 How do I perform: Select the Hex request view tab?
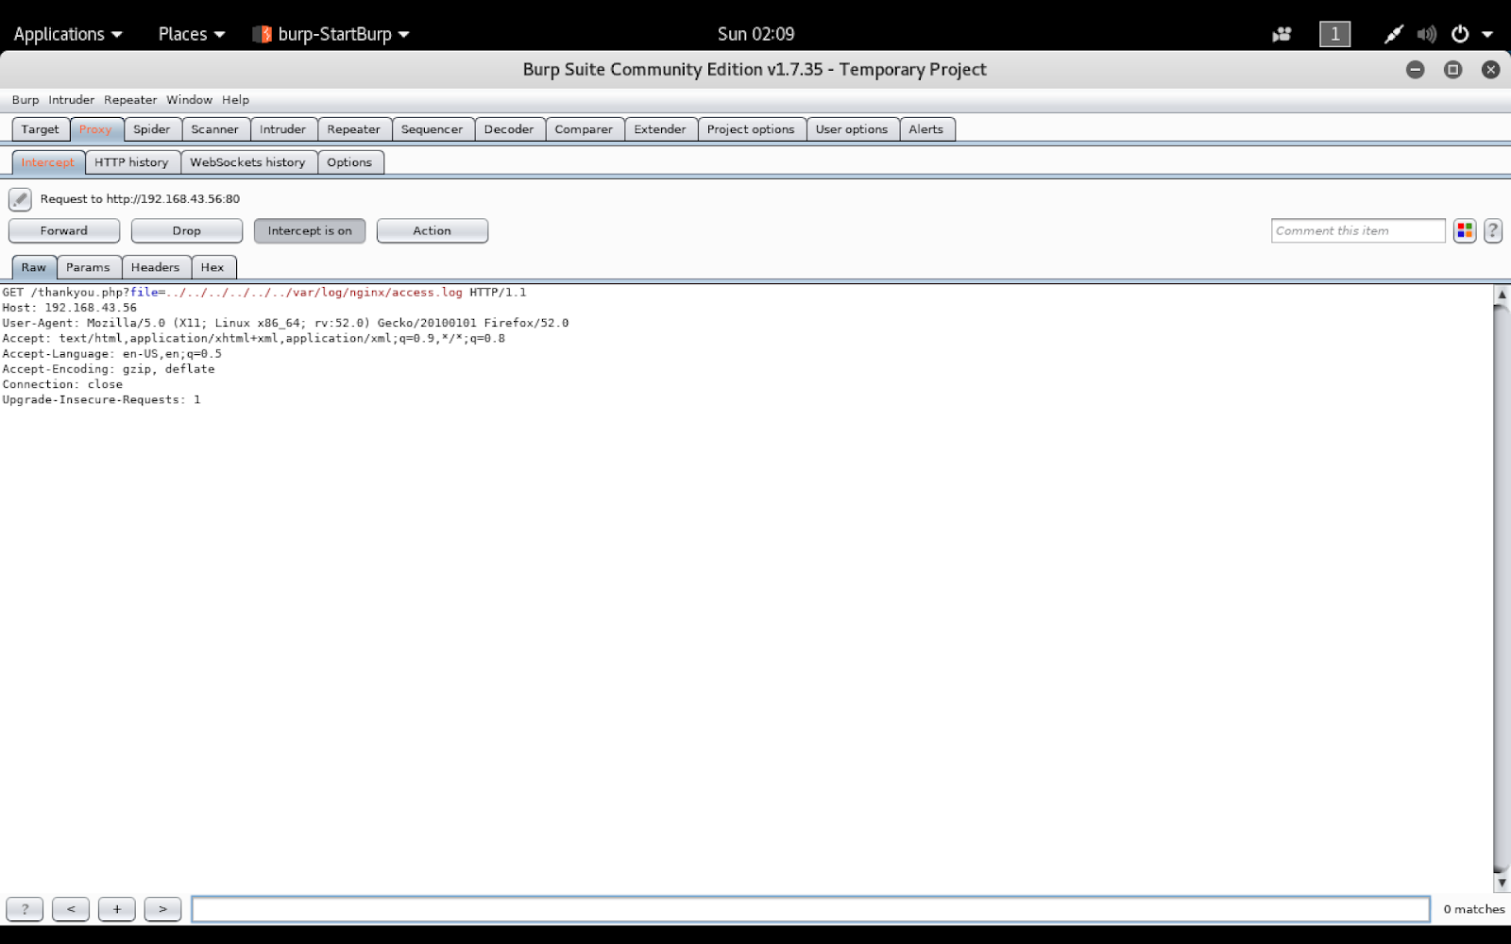click(x=212, y=267)
